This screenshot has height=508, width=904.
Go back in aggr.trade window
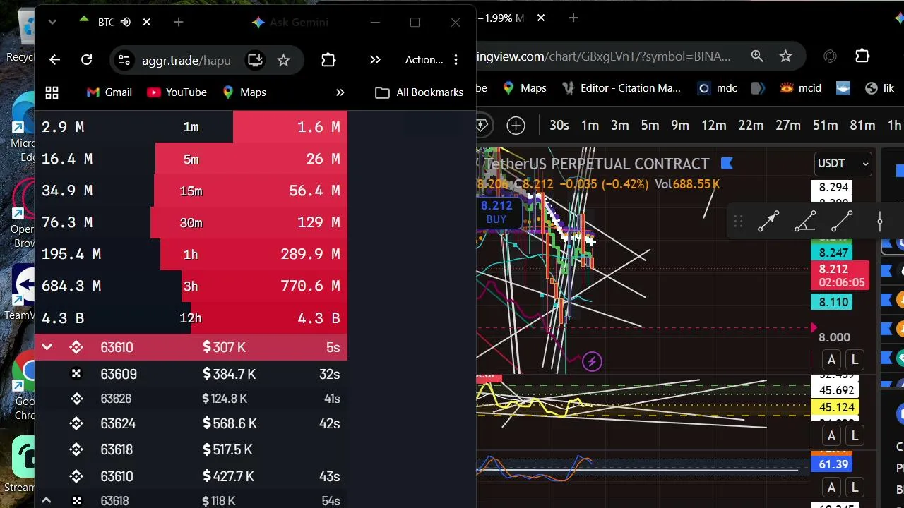click(54, 60)
